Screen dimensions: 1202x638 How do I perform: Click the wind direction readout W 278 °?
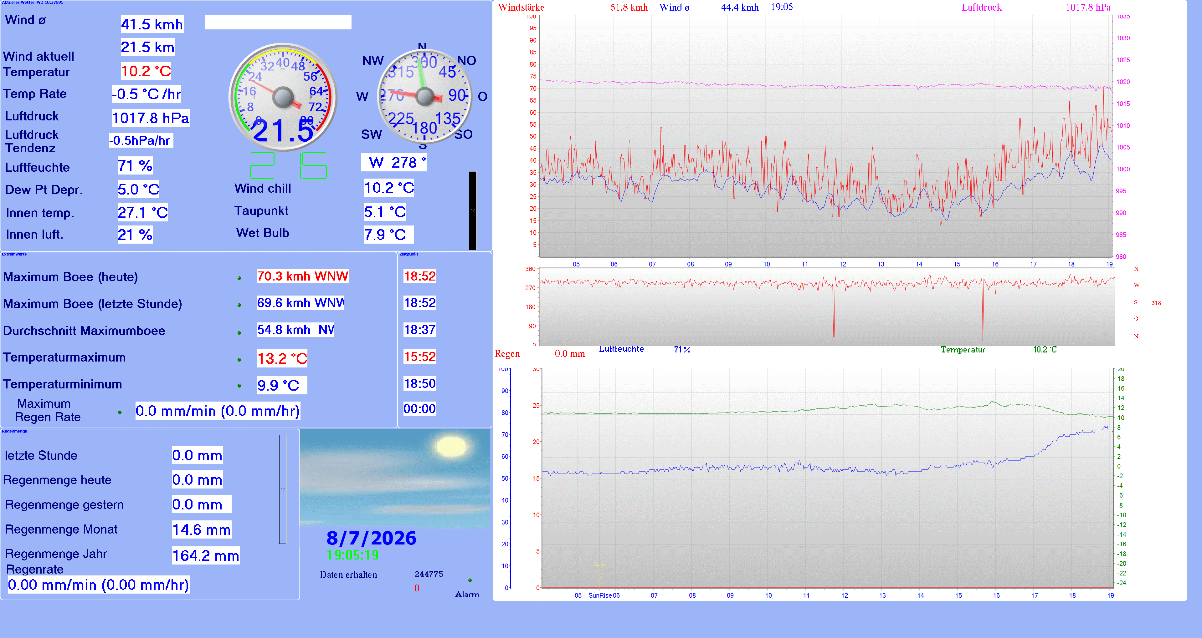tap(394, 162)
